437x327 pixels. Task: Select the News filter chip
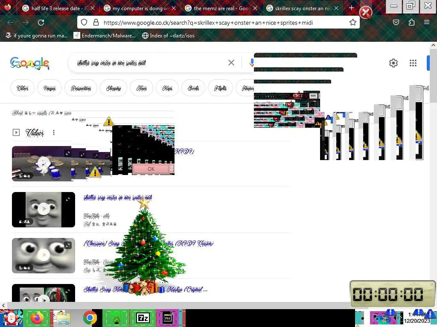pos(141,88)
